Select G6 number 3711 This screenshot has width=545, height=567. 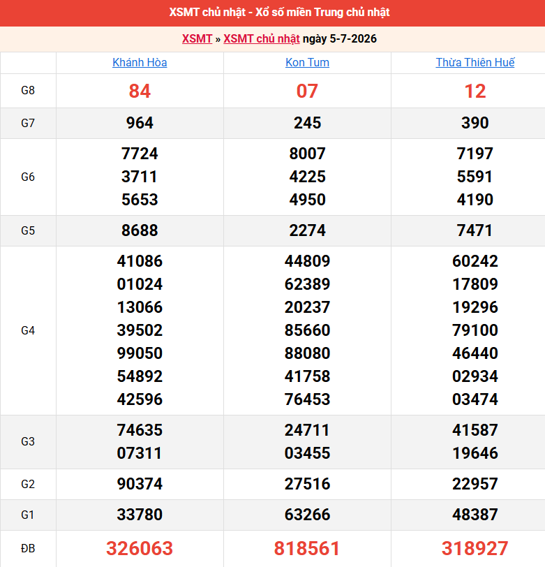pos(140,177)
